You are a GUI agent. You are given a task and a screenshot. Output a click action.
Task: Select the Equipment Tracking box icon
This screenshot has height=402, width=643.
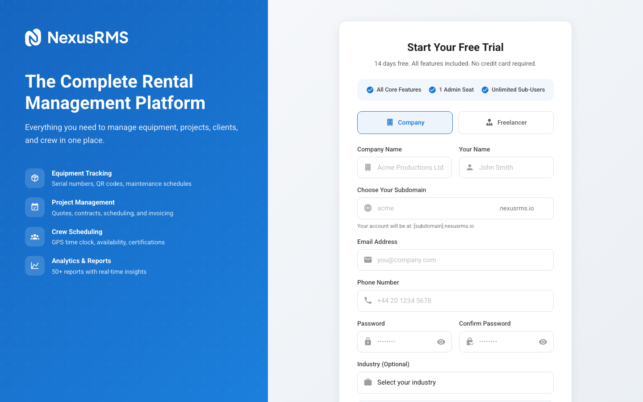[35, 178]
